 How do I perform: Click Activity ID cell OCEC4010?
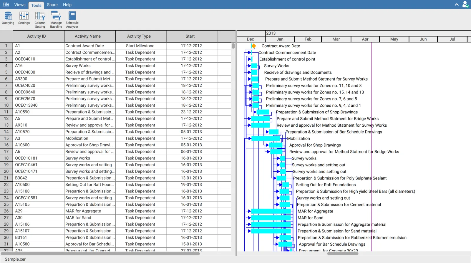(39, 59)
